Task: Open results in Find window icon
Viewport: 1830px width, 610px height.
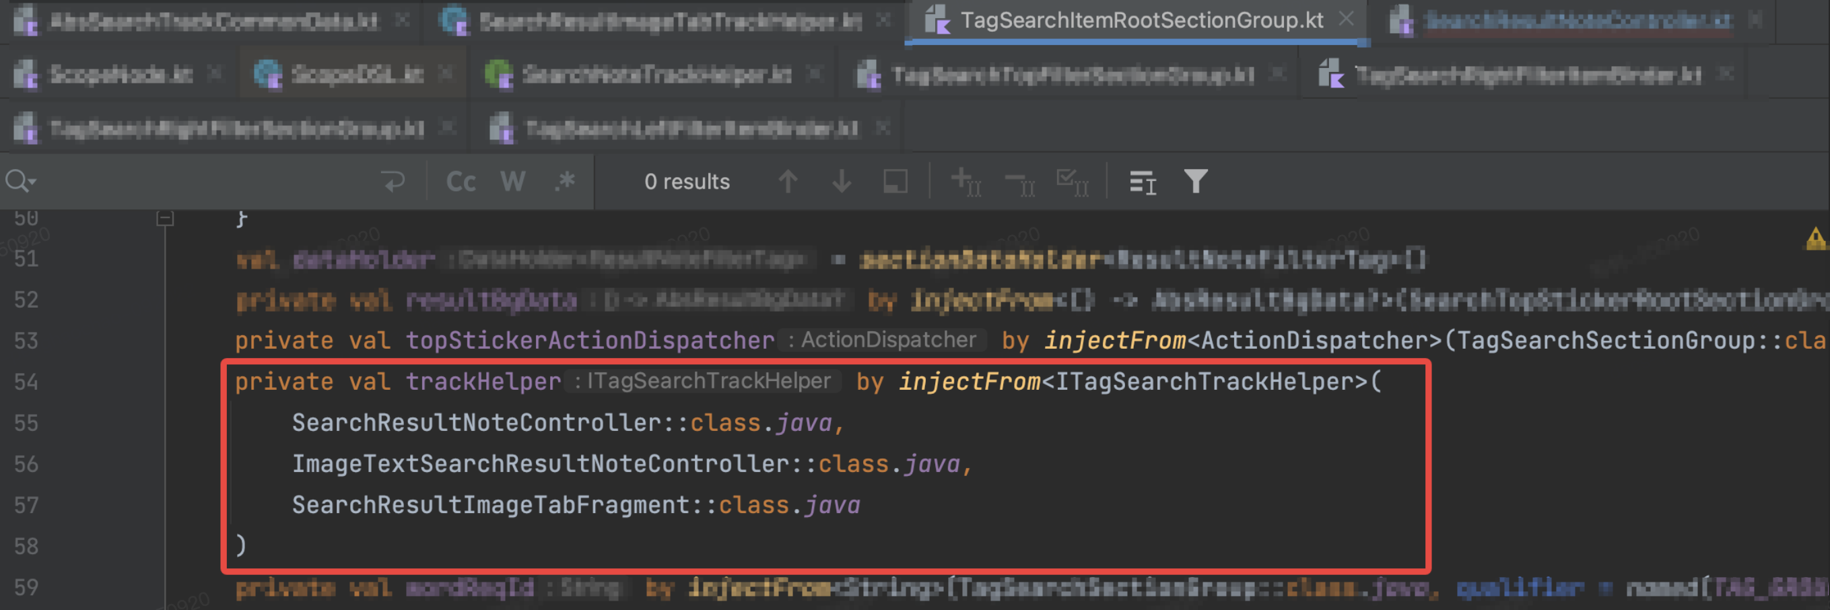Action: [1143, 182]
